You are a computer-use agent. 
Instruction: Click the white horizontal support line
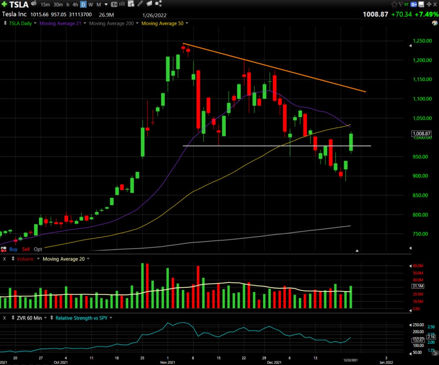277,146
